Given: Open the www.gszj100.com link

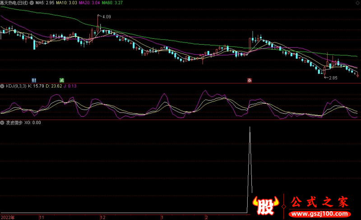Looking at the screenshot, I should pyautogui.click(x=318, y=213).
